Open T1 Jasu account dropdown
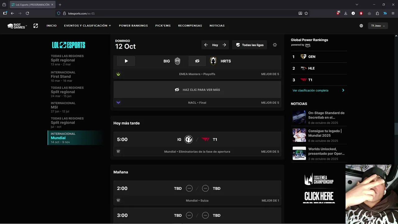The width and height of the screenshot is (398, 224). point(378,26)
